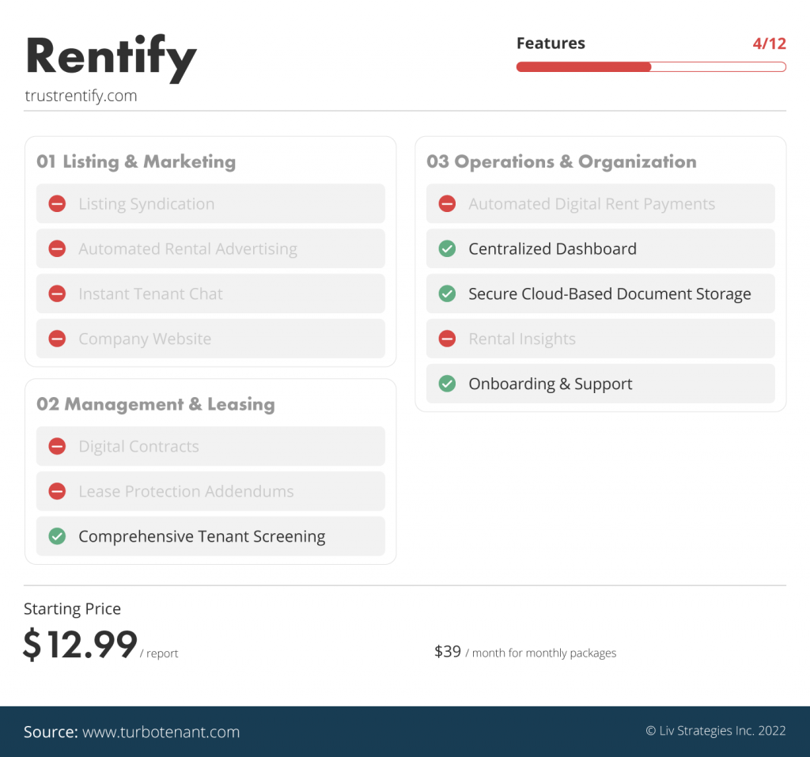The height and width of the screenshot is (757, 810).
Task: Click the red minus icon beside Digital Contracts
Action: point(57,446)
